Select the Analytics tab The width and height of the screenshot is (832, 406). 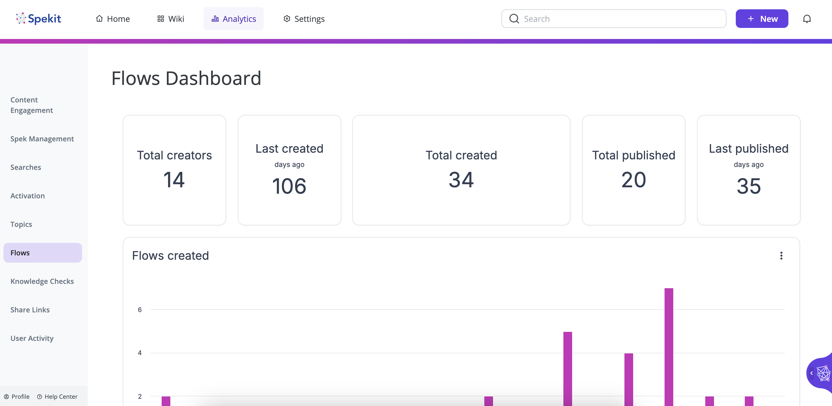tap(233, 19)
